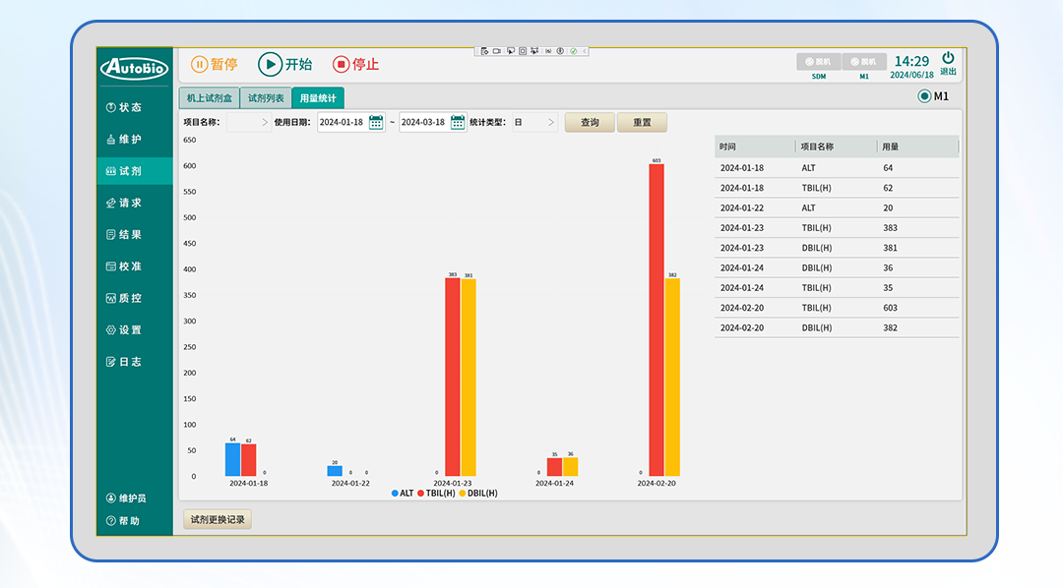Click the SDM 脱机 status button

point(819,62)
